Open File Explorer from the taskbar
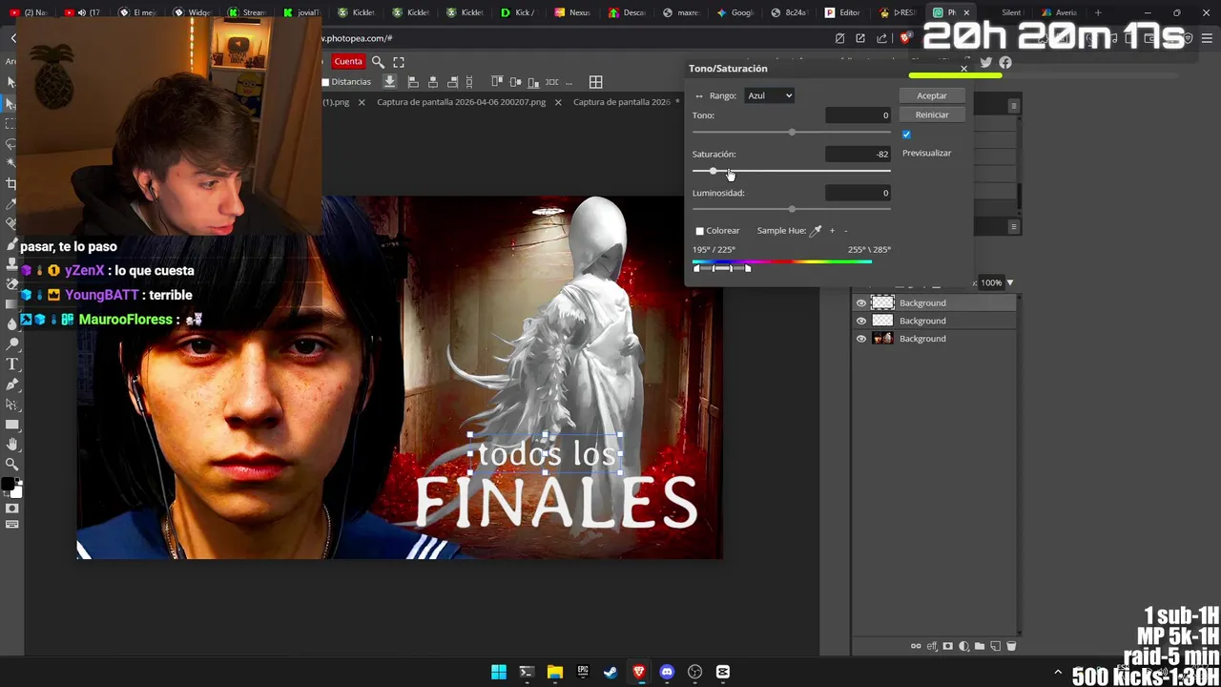This screenshot has width=1221, height=687. coord(555,672)
